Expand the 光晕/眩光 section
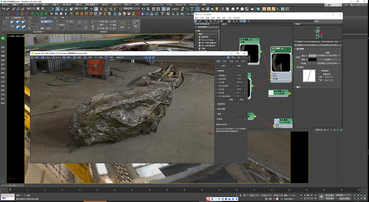The height and width of the screenshot is (202, 369). pos(221,104)
